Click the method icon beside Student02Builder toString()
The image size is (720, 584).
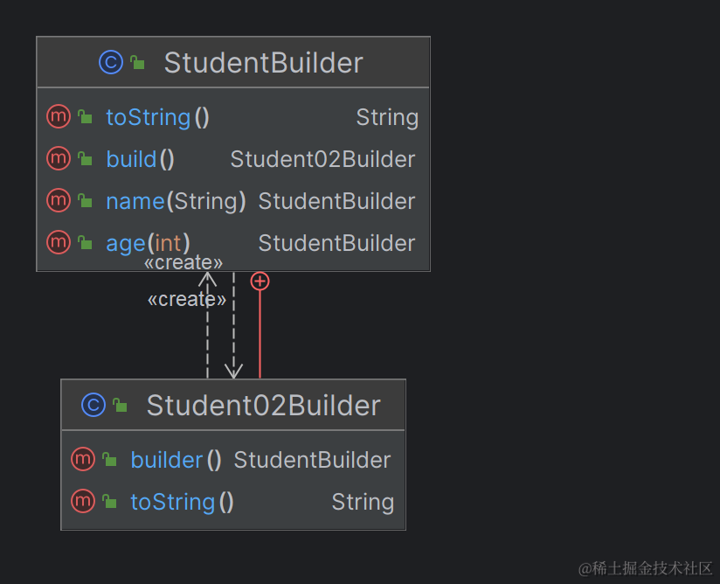point(83,501)
